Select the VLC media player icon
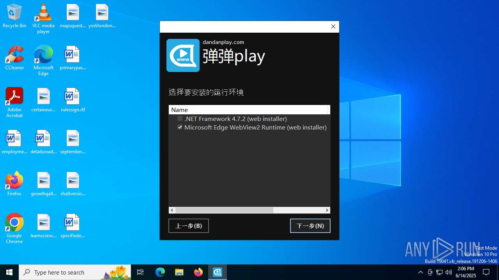Image resolution: width=499 pixels, height=280 pixels. click(x=43, y=19)
